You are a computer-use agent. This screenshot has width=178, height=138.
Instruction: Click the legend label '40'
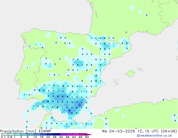click(74, 137)
